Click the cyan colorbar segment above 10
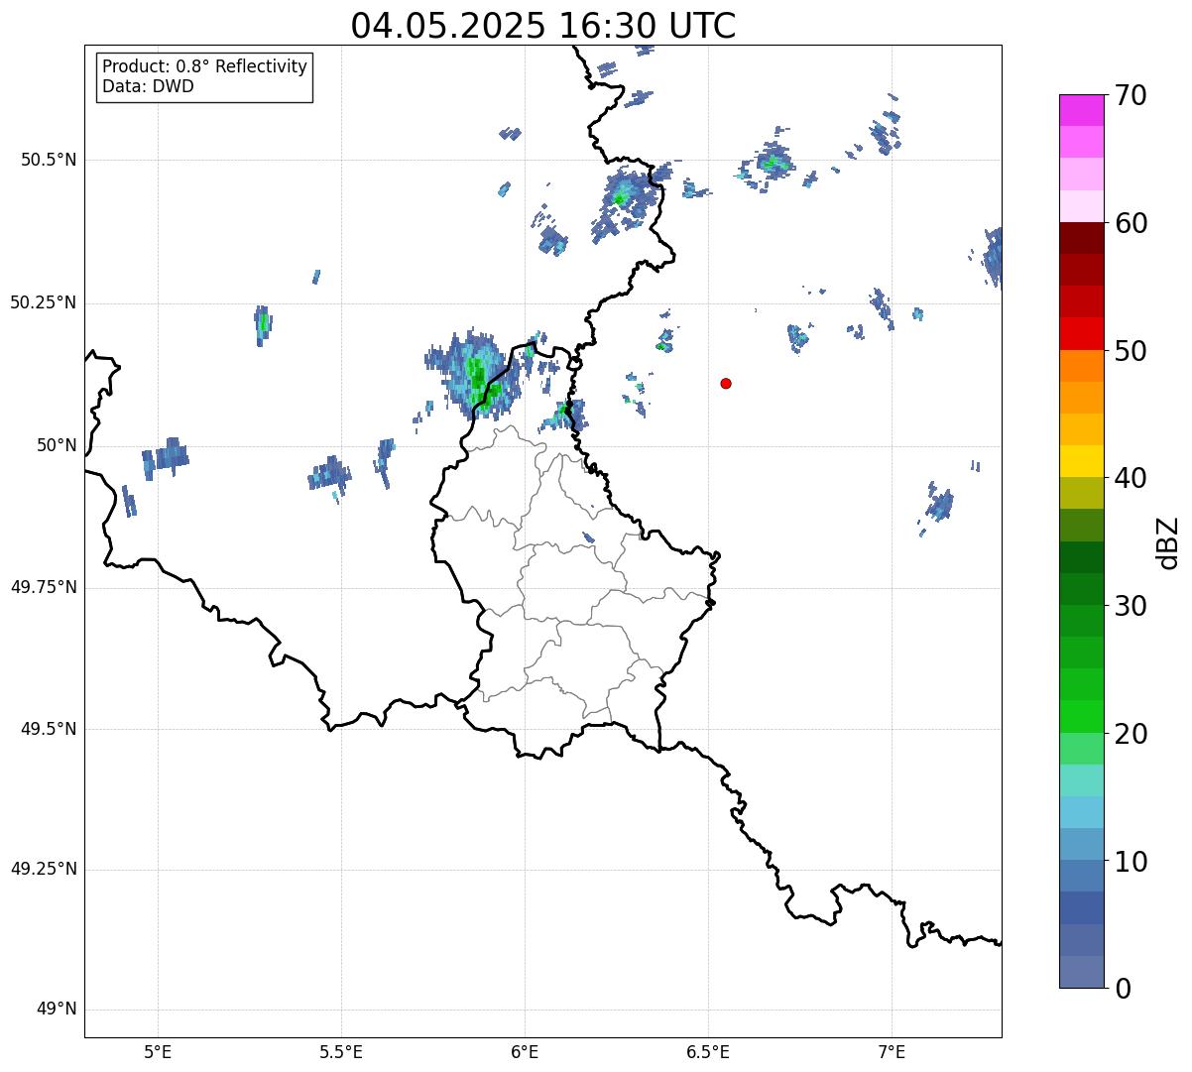The width and height of the screenshot is (1192, 1072). click(x=1081, y=812)
